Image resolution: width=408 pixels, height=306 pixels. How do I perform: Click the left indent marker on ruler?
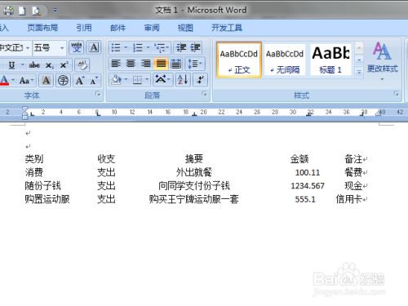click(24, 117)
